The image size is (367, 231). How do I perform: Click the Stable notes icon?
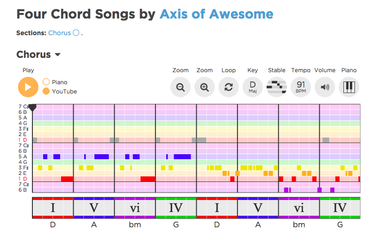point(277,87)
